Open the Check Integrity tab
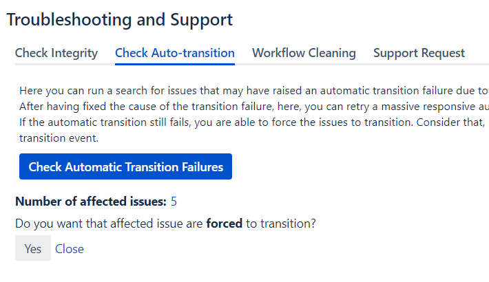The image size is (489, 282). pyautogui.click(x=56, y=53)
